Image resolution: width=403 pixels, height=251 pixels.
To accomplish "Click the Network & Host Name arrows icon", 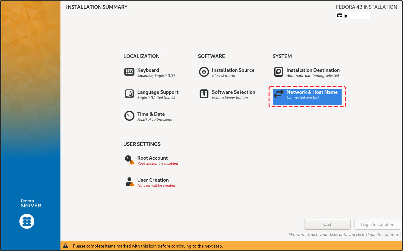I will point(279,94).
